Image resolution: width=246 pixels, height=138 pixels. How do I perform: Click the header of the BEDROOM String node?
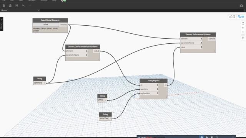(105, 114)
